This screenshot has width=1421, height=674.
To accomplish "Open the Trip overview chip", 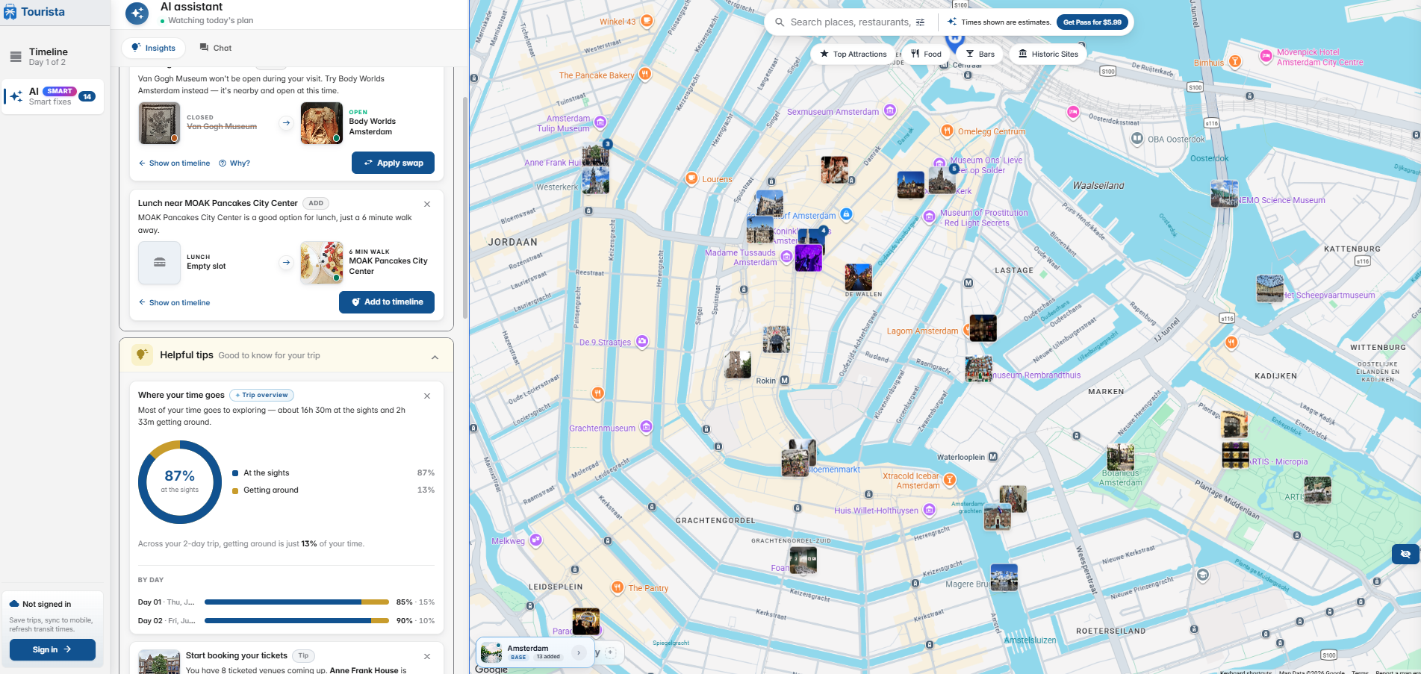I will click(x=262, y=395).
